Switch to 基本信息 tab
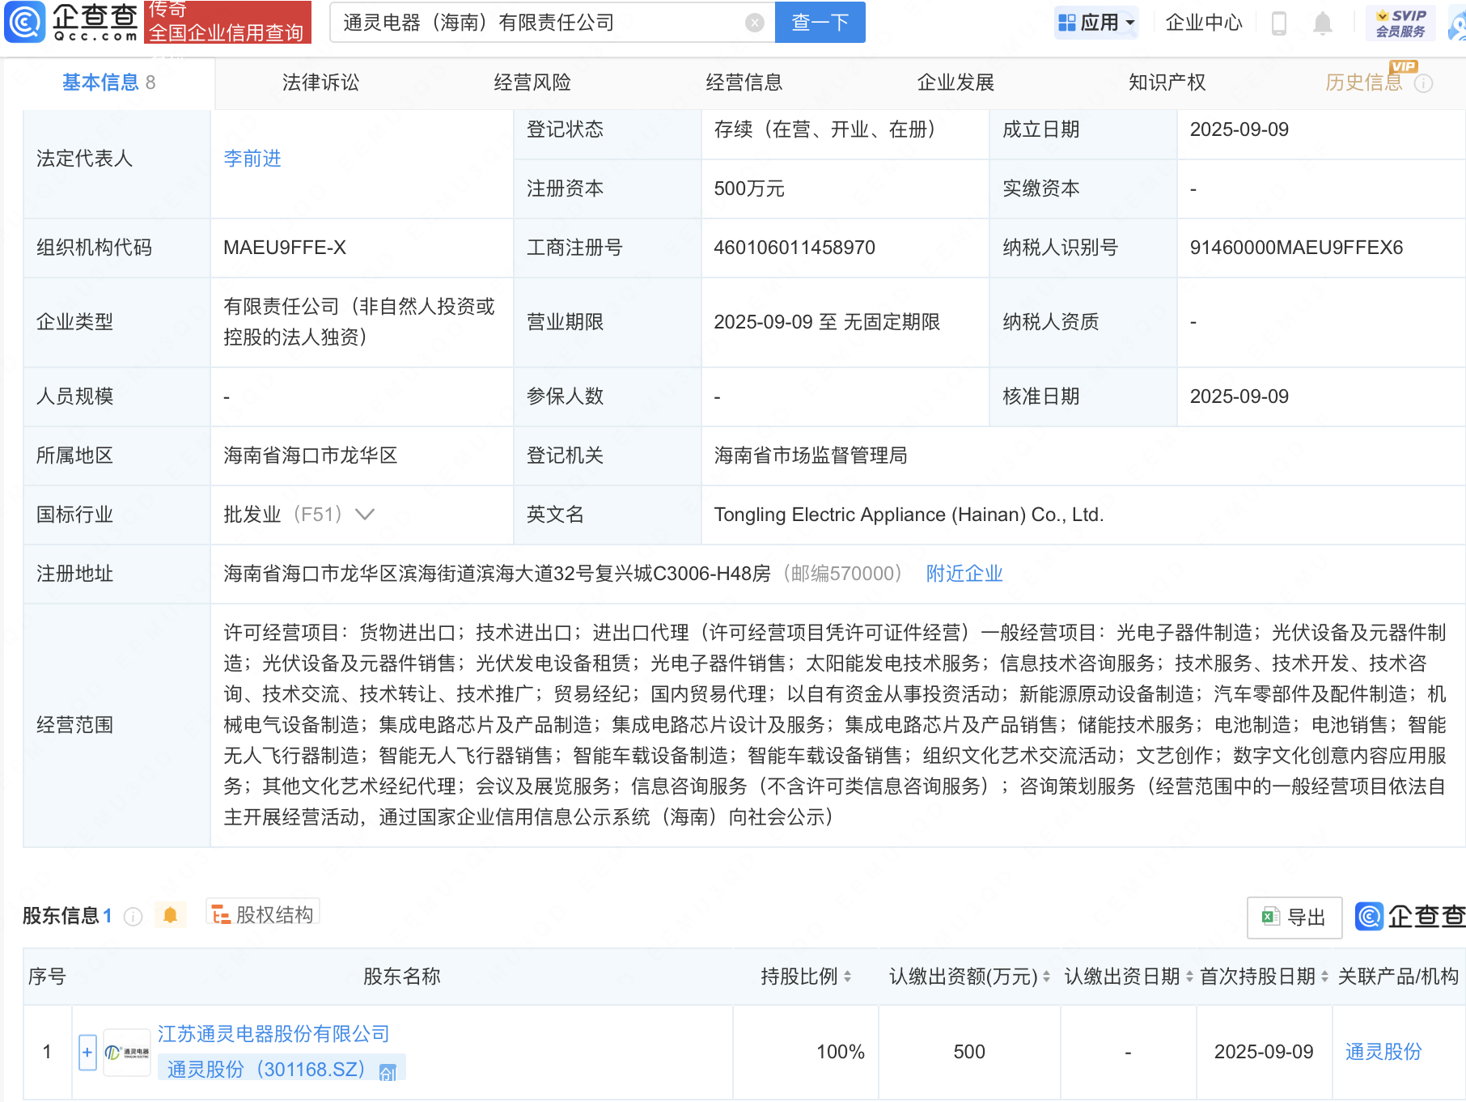 (x=108, y=83)
